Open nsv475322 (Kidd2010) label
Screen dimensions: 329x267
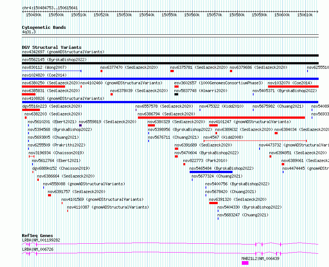(x=221, y=106)
